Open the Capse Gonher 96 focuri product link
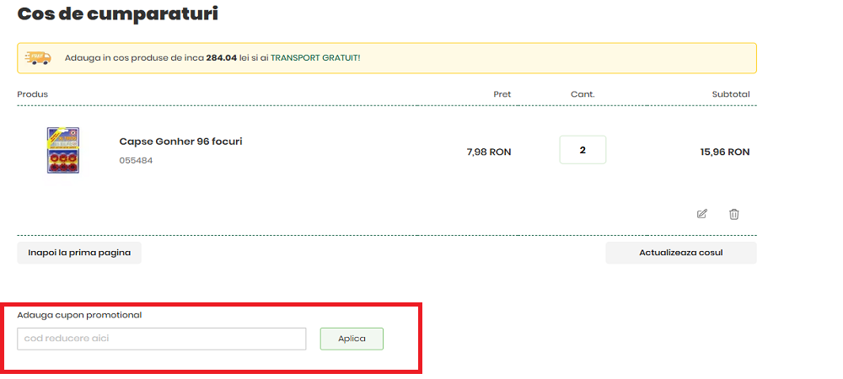Screen dimensions: 843x379 click(180, 141)
